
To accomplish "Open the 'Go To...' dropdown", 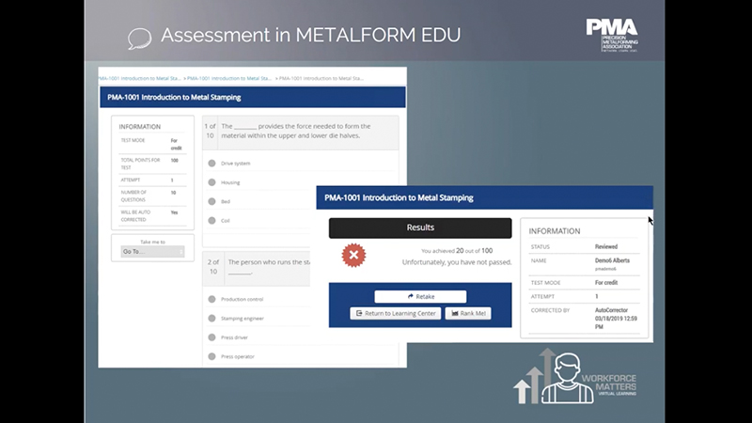I will click(x=152, y=252).
